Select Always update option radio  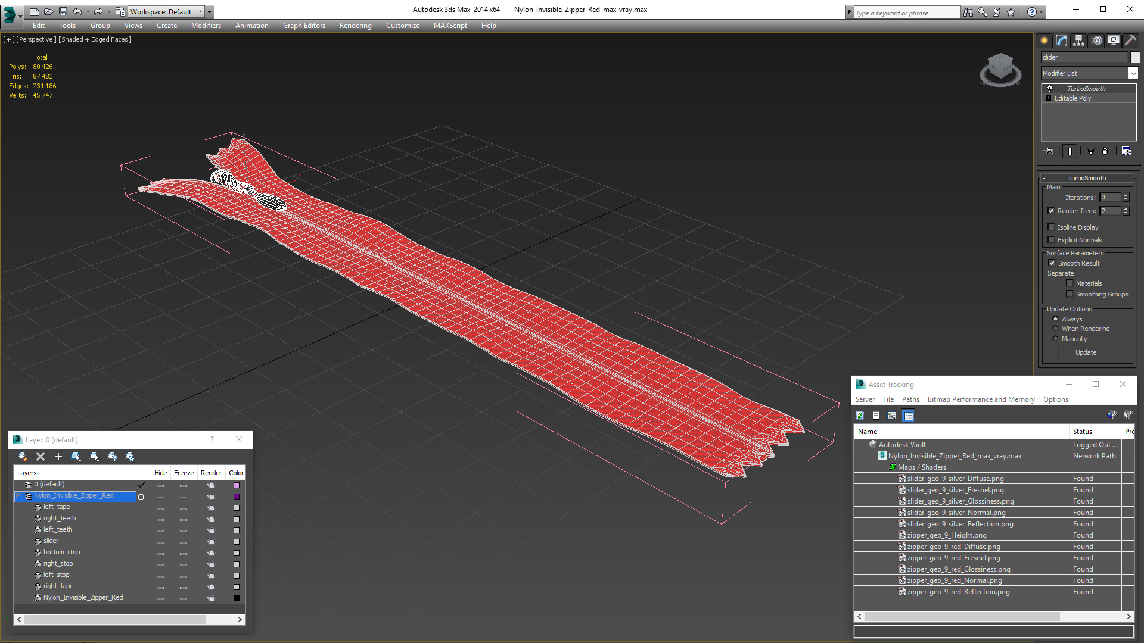click(1055, 319)
